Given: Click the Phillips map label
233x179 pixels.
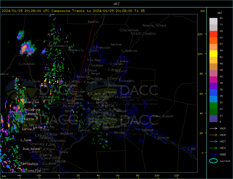Looking at the screenshot, I should pyautogui.click(x=117, y=119).
